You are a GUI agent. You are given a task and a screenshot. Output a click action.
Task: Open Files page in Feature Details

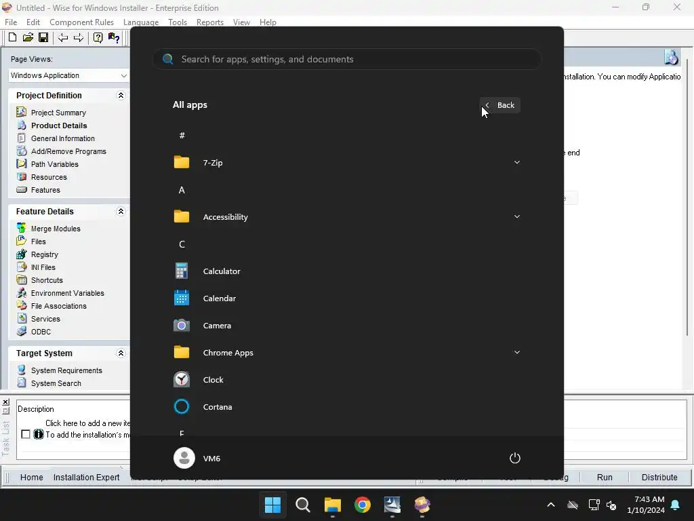pos(38,242)
